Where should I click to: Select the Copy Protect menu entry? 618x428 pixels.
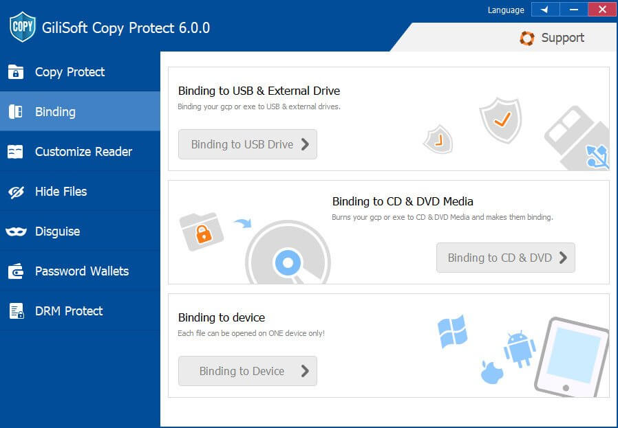point(69,72)
